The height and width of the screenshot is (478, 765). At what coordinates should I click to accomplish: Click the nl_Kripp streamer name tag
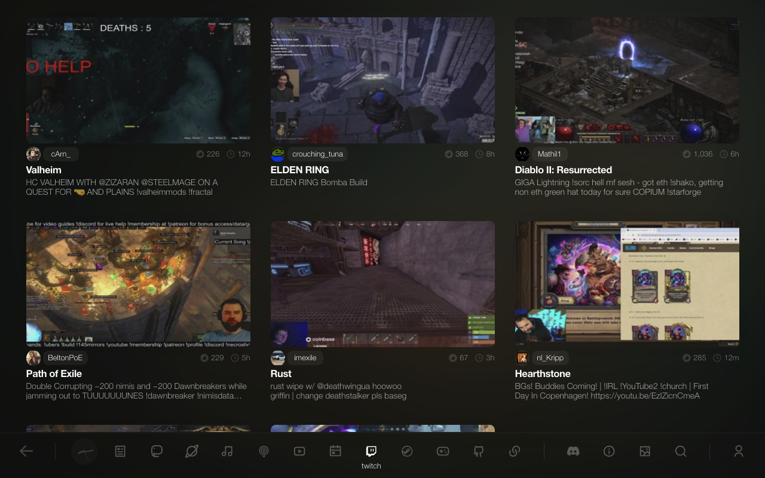click(550, 358)
